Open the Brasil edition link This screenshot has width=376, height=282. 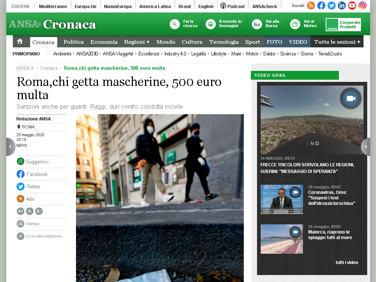coord(185,7)
